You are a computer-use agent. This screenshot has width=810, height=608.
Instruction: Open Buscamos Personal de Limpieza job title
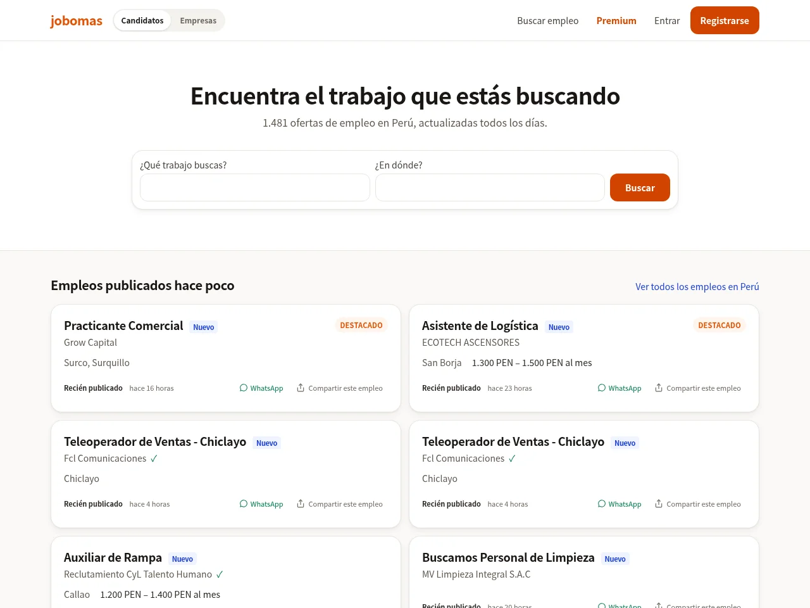click(508, 557)
